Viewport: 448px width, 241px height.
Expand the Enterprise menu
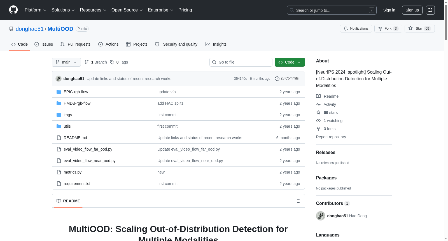[160, 10]
